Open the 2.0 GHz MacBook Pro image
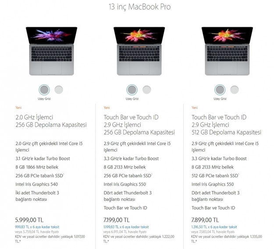The width and height of the screenshot is (274, 249). coord(52,51)
